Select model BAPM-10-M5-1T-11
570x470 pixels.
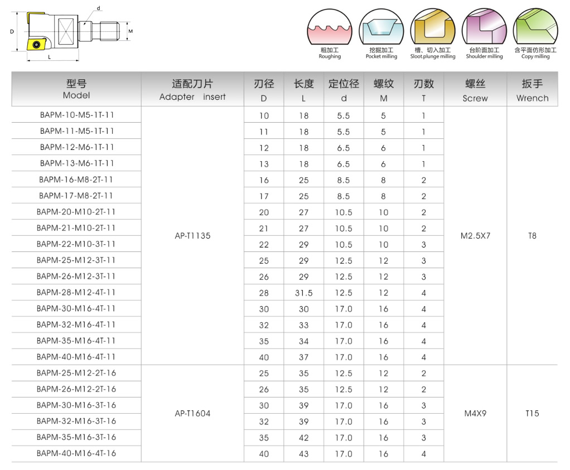point(77,115)
